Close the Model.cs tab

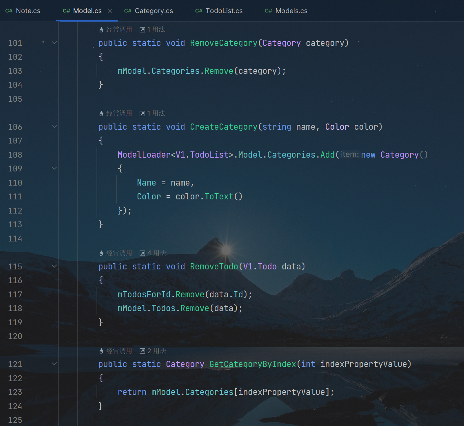[x=110, y=11]
